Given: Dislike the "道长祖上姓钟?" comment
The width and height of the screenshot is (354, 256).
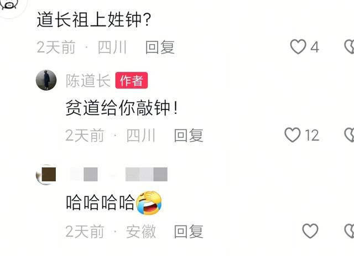Looking at the screenshot, I should (349, 47).
